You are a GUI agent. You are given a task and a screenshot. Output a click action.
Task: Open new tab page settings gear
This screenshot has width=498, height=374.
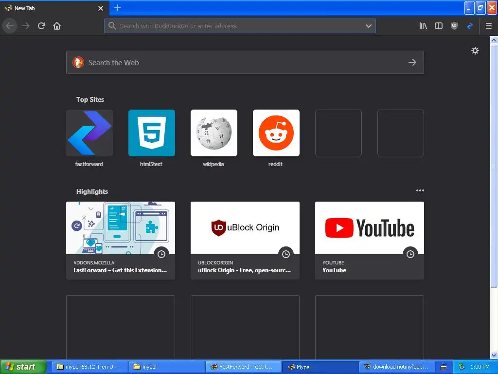click(x=475, y=51)
